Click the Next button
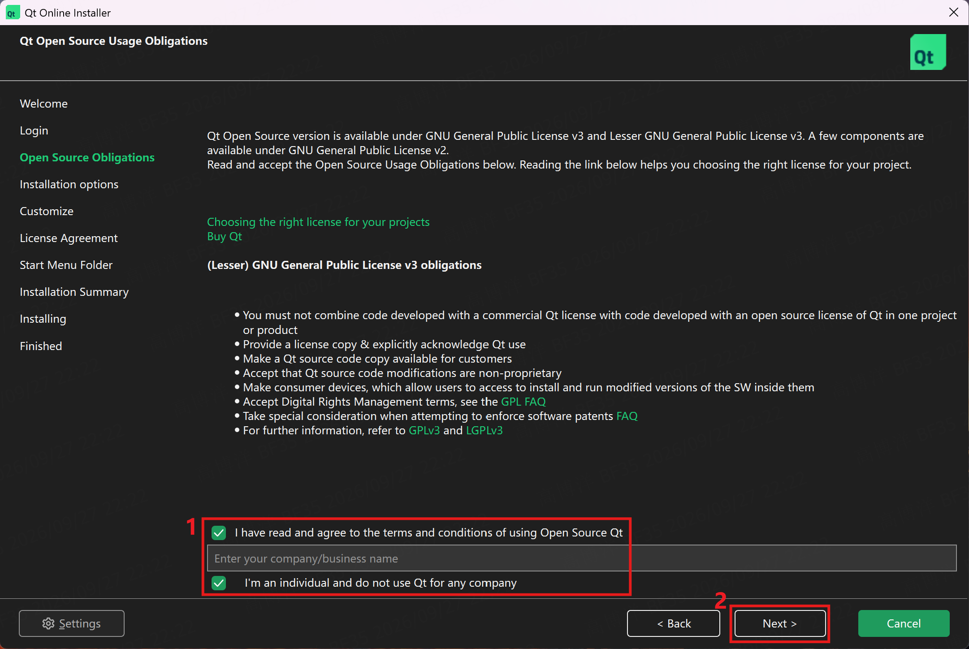Image resolution: width=969 pixels, height=649 pixels. tap(780, 623)
